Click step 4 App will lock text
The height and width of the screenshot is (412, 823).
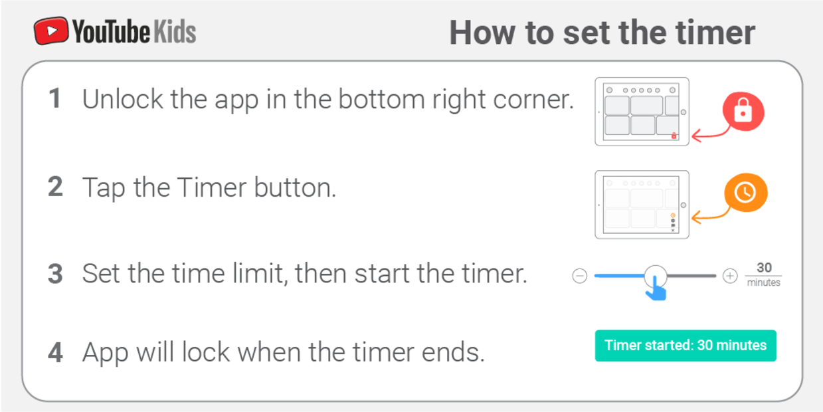284,352
